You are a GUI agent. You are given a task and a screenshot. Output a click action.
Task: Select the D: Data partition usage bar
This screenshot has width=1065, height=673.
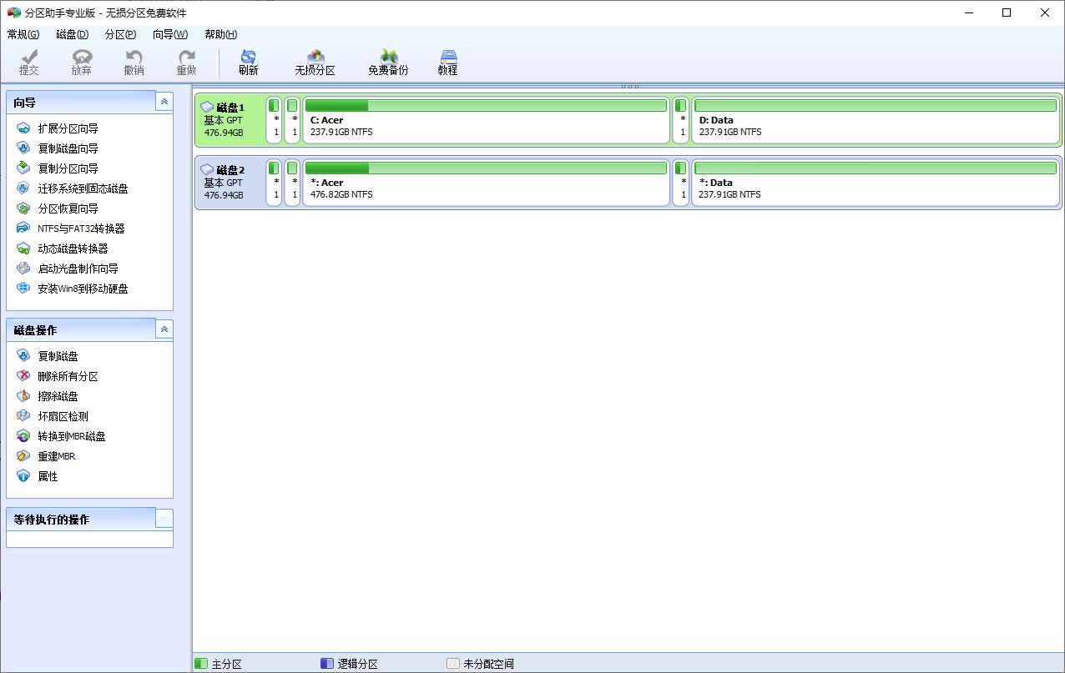point(876,106)
